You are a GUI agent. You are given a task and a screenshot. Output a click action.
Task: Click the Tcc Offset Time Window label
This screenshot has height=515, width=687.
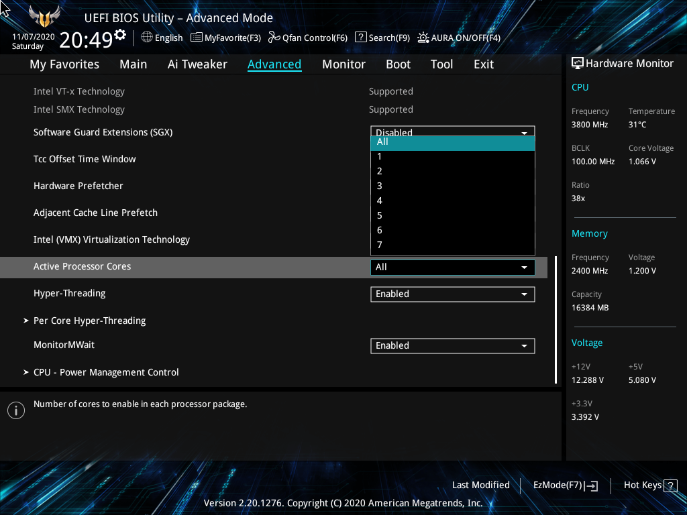coord(85,159)
